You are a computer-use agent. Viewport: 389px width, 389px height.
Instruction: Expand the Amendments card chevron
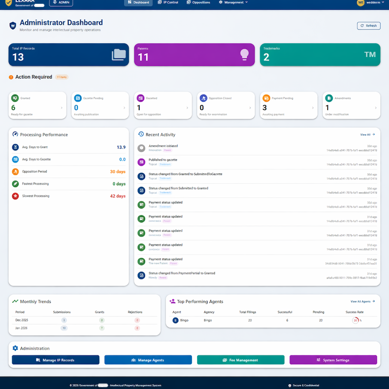point(376,108)
